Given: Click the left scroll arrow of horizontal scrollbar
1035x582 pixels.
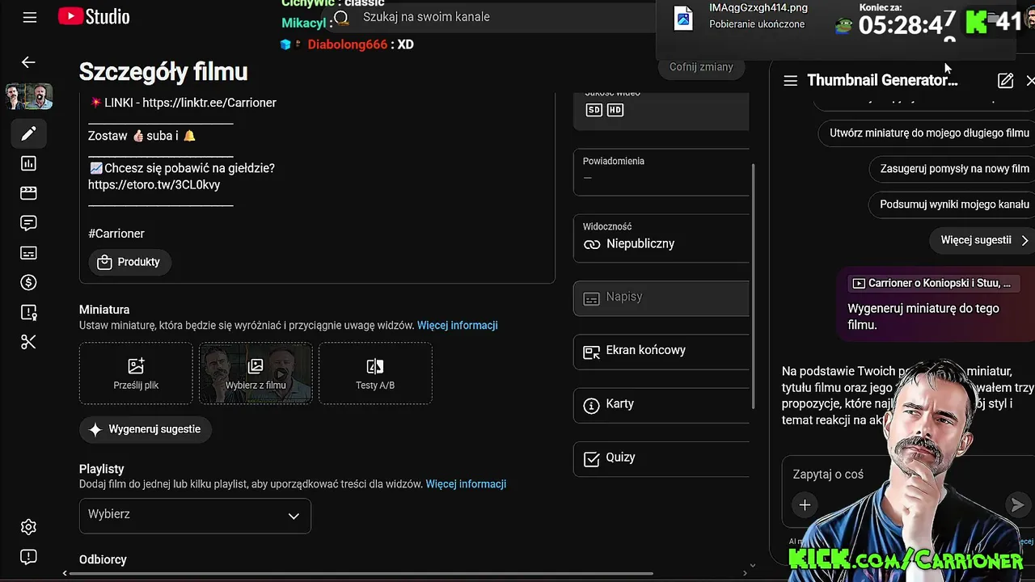Looking at the screenshot, I should coord(65,574).
